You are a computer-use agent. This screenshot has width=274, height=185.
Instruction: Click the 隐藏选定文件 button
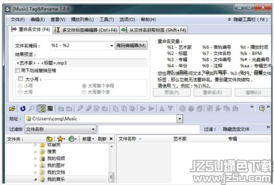[x=236, y=129]
